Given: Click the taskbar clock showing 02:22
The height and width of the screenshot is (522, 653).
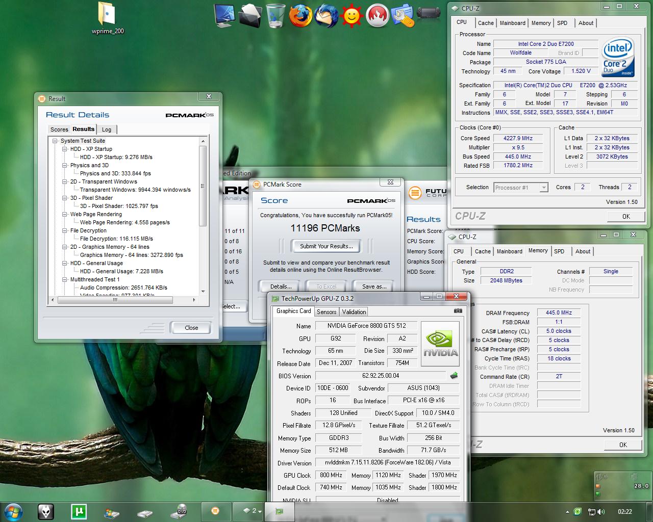Looking at the screenshot, I should (x=624, y=511).
